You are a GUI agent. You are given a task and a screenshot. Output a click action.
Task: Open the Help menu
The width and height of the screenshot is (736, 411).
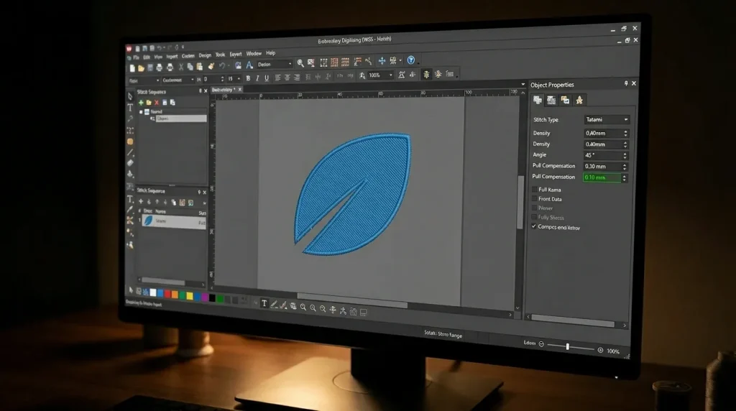(270, 53)
